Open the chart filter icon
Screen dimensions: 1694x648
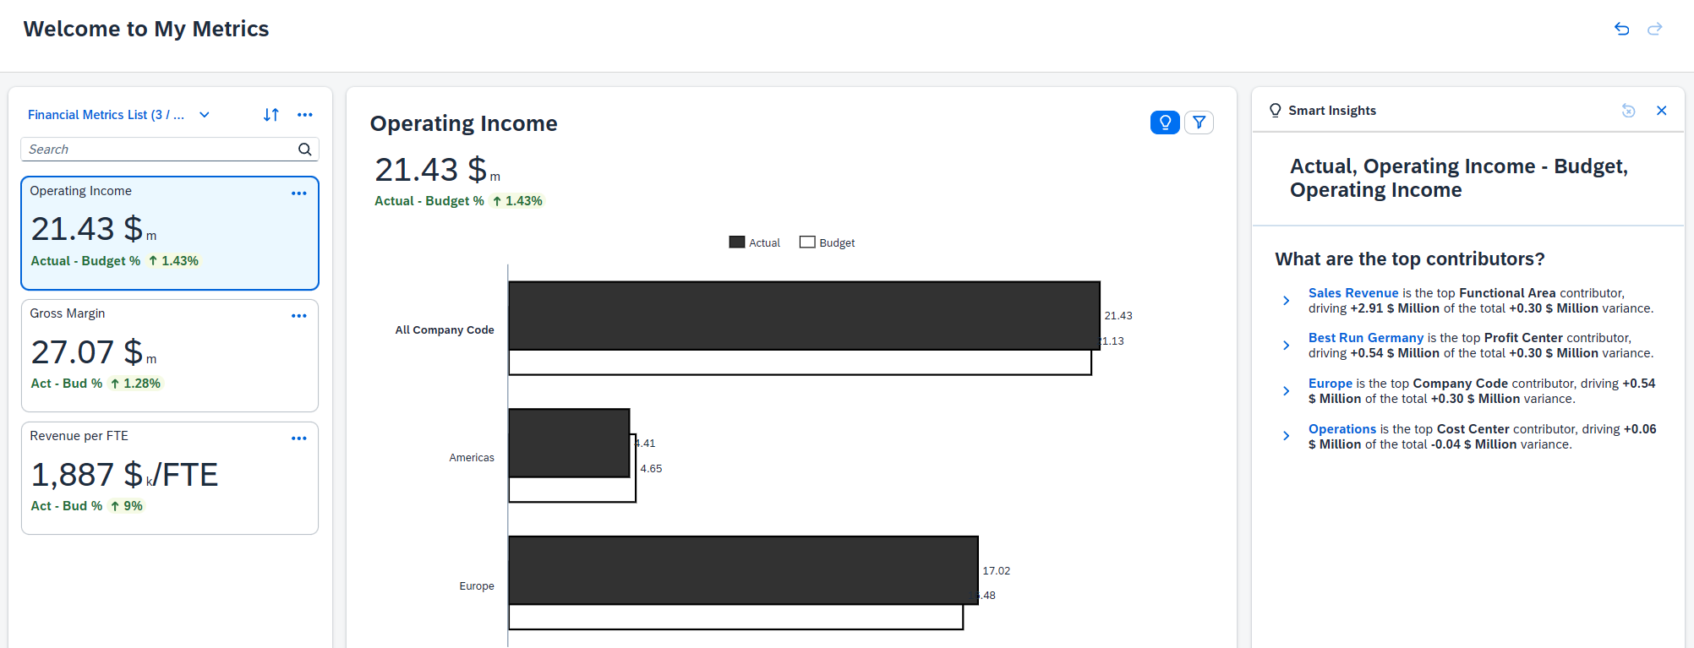point(1199,123)
